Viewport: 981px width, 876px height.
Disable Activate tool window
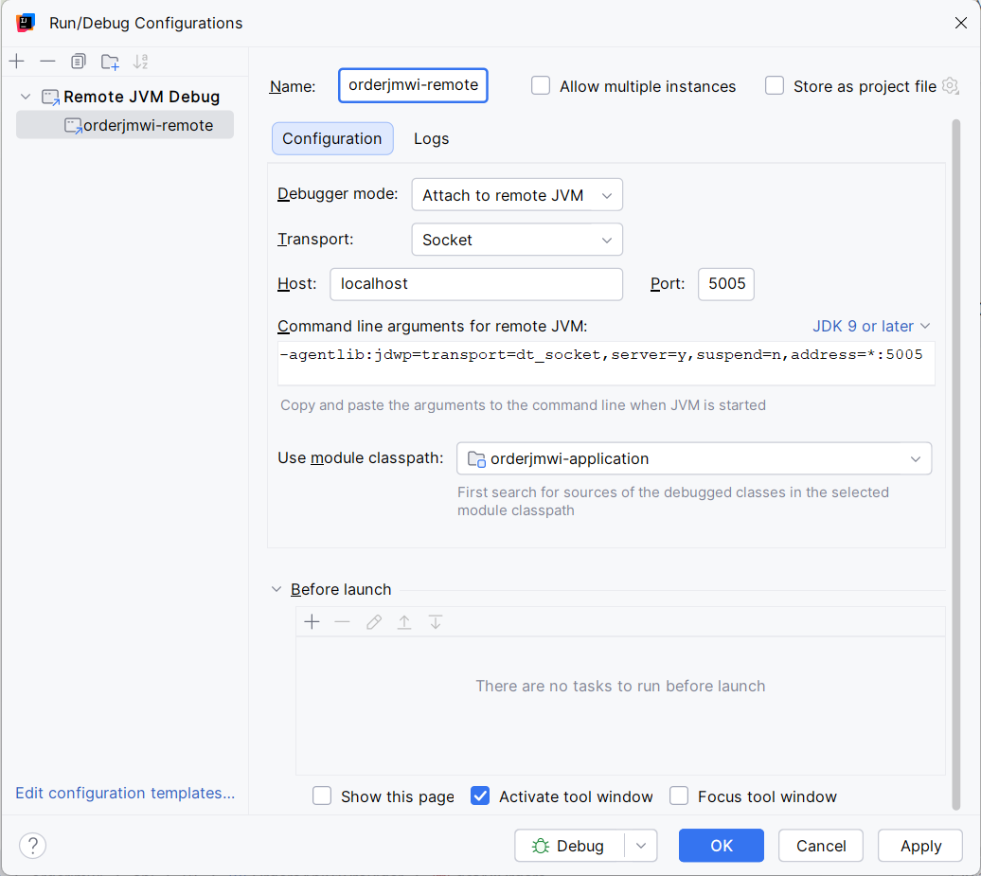tap(480, 796)
